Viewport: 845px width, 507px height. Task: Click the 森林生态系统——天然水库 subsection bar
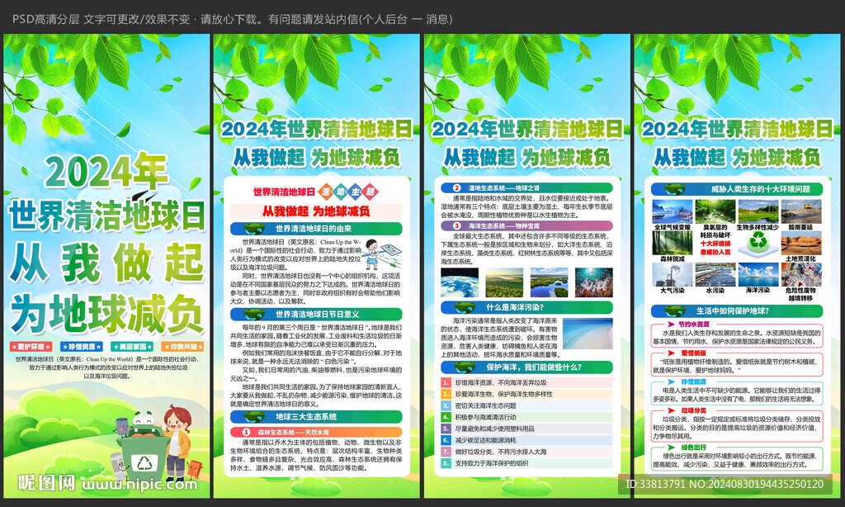(x=316, y=432)
